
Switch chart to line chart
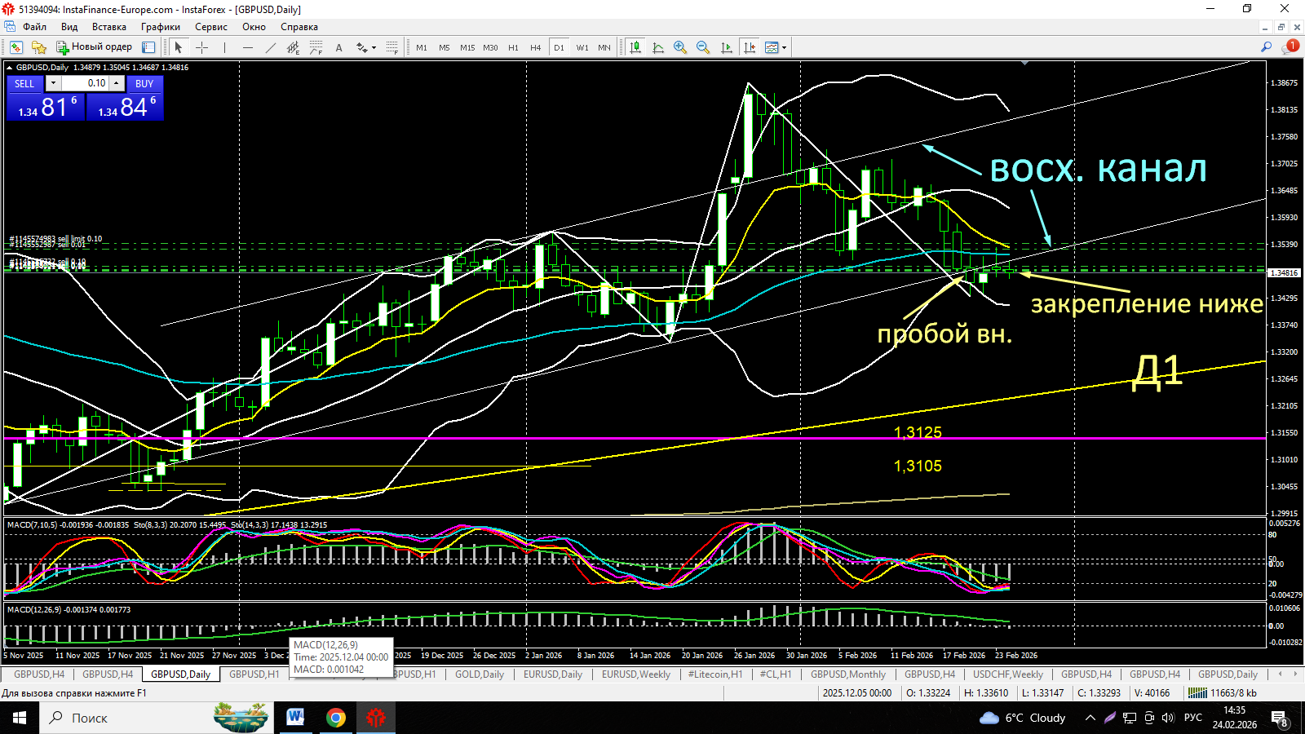click(657, 47)
